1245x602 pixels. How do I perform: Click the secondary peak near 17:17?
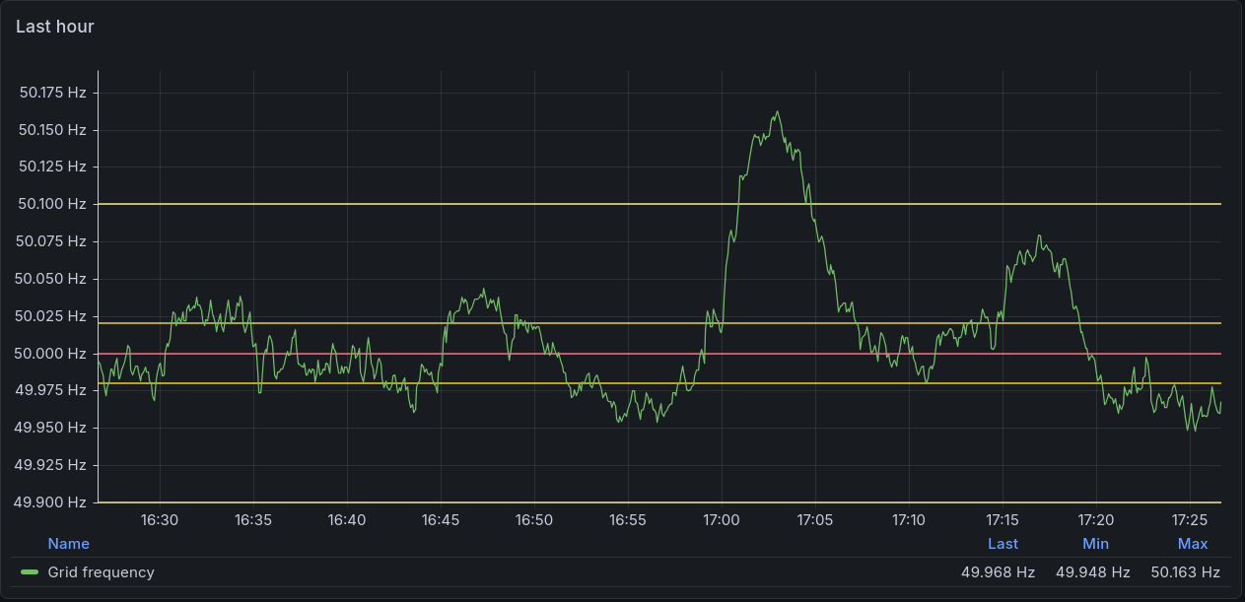coord(1038,236)
